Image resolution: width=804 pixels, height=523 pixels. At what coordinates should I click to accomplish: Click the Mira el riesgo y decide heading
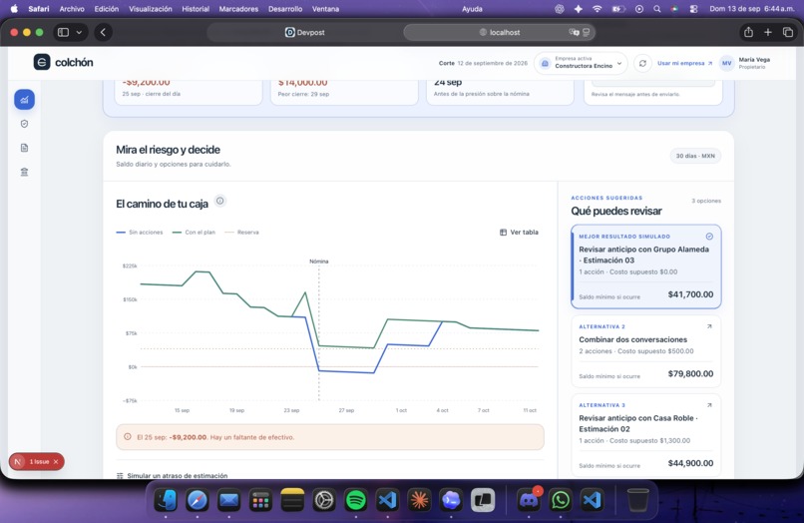tap(168, 150)
